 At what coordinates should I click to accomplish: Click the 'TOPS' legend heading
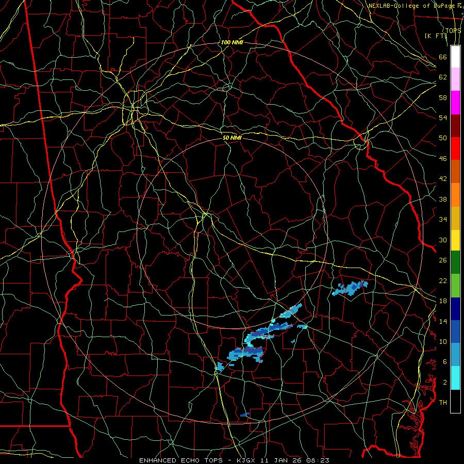click(453, 30)
